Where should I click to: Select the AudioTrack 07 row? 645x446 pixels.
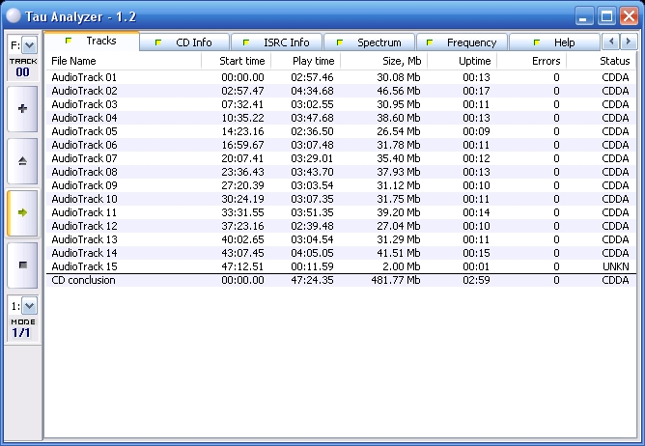(x=84, y=158)
